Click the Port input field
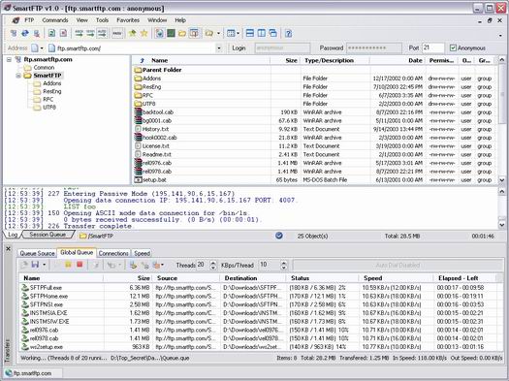 pos(432,48)
